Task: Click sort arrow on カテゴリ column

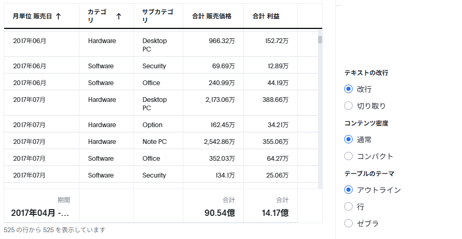Action: coord(119,16)
